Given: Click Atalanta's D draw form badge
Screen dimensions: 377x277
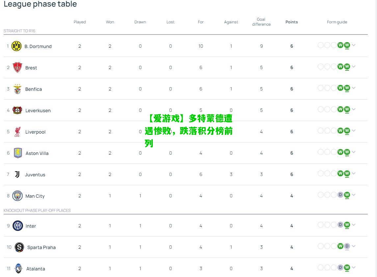Looking at the screenshot, I should pos(340,268).
